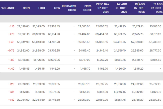This screenshot has width=163, height=109.
Task: Click the %CHANGE column header
Action: click(8, 8)
